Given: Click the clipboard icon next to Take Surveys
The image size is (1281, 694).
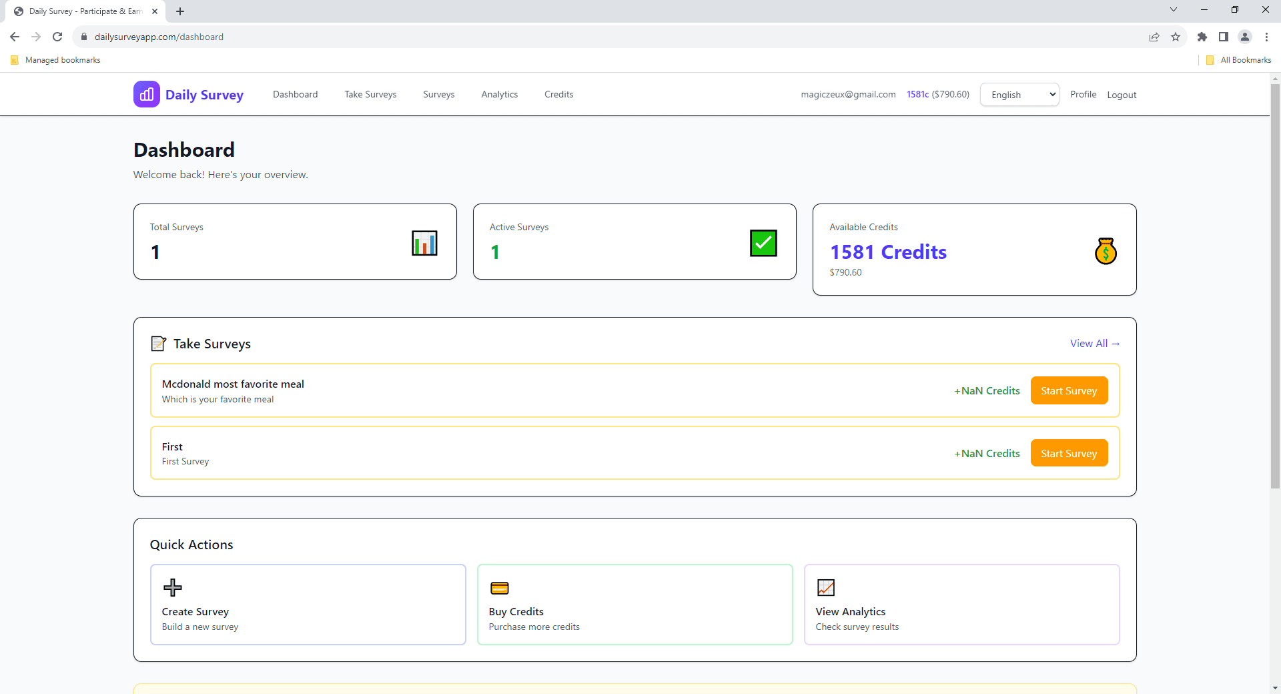Looking at the screenshot, I should [158, 343].
